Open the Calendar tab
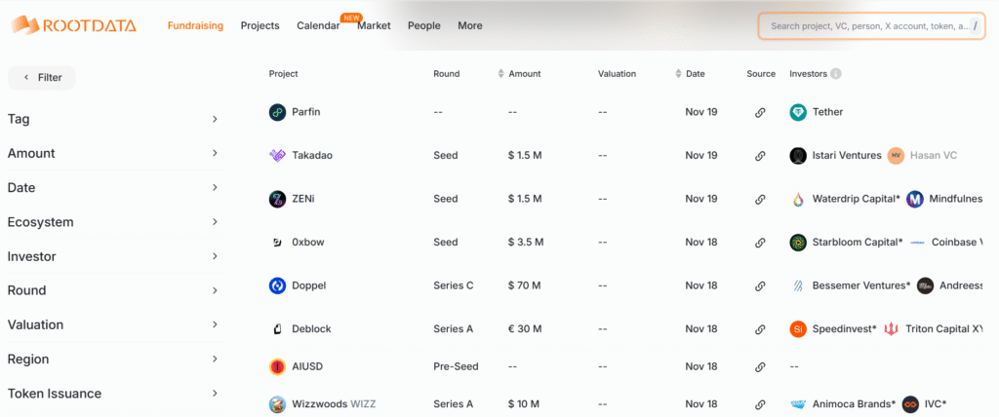 pos(318,25)
